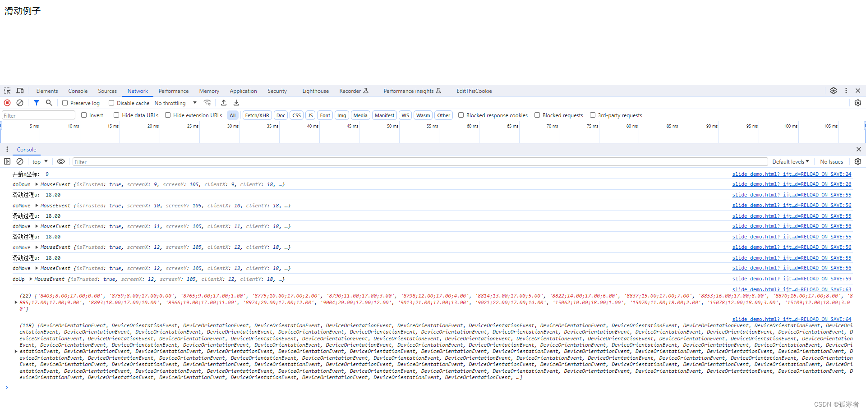The height and width of the screenshot is (412, 866).
Task: Focus the network Filter input field
Action: (38, 115)
